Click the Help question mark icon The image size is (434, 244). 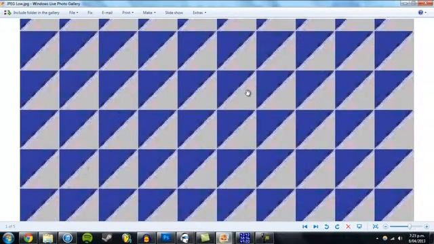420,12
